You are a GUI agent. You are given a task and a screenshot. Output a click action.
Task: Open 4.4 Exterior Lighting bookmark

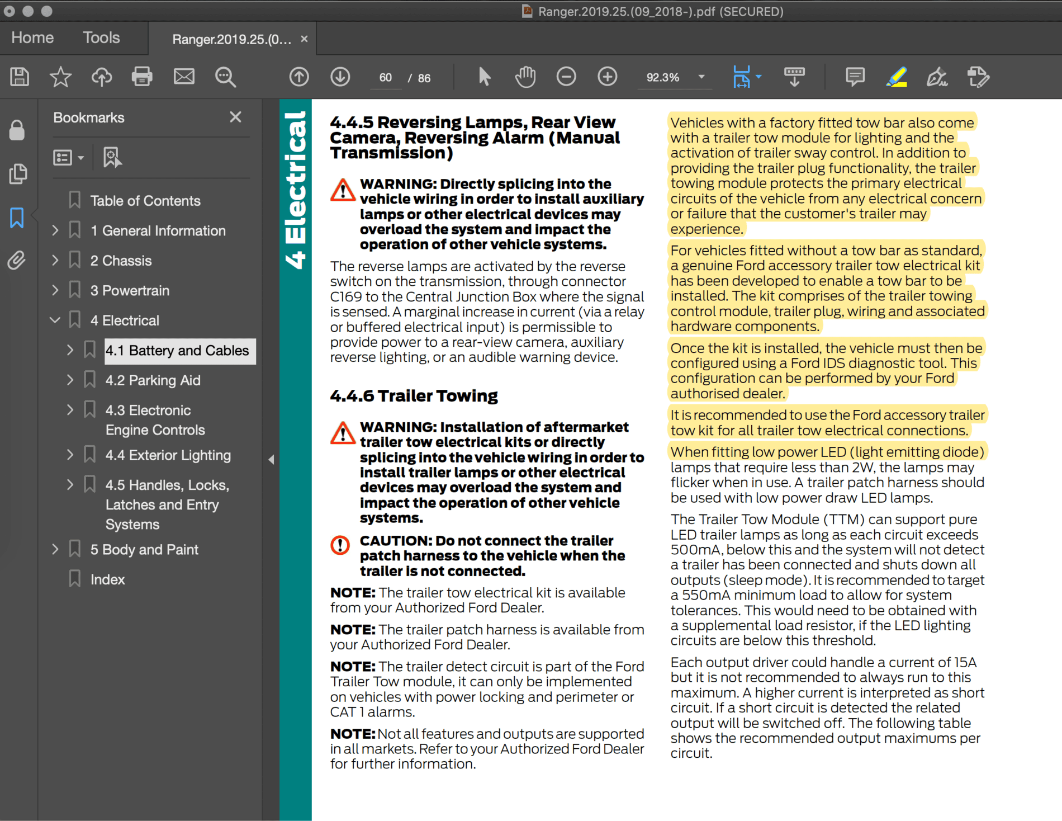pos(168,455)
